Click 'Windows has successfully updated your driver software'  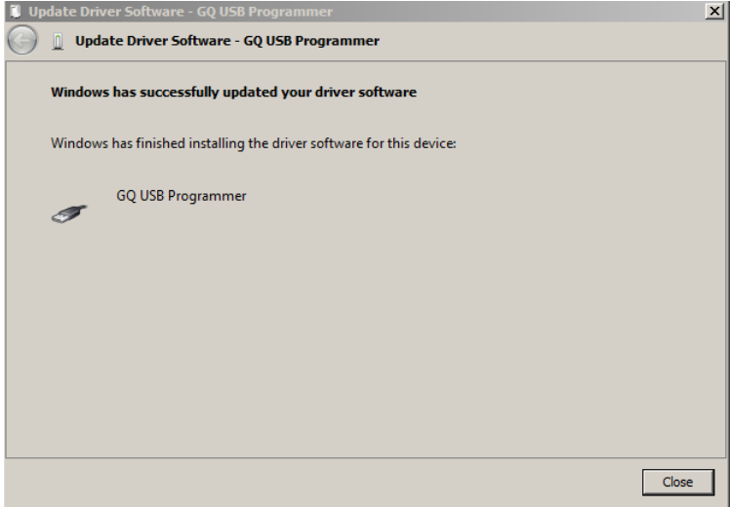[233, 92]
